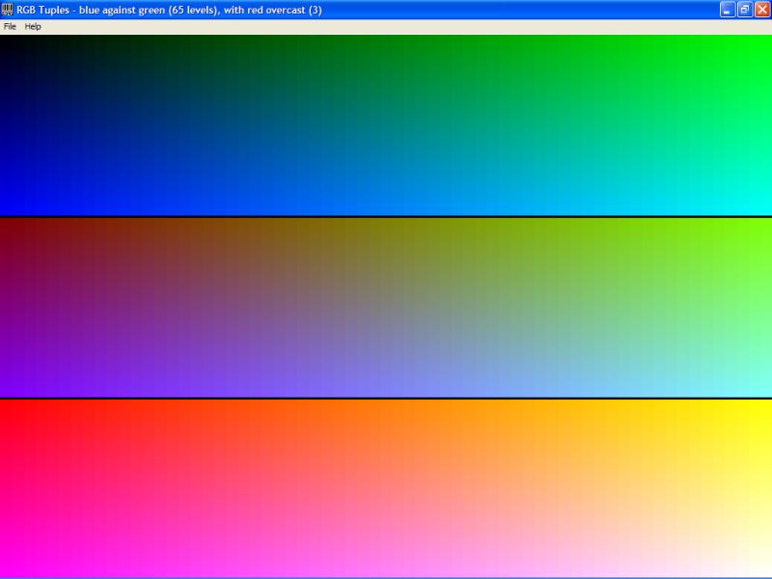Click the purple-to-green middle gradient panel
The height and width of the screenshot is (579, 772).
pyautogui.click(x=386, y=307)
